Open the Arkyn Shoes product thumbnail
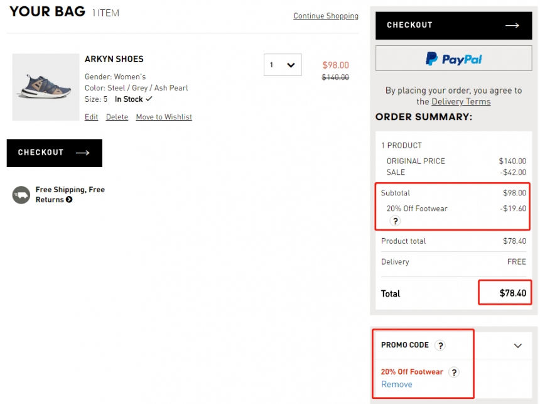The height and width of the screenshot is (404, 540). click(x=46, y=87)
